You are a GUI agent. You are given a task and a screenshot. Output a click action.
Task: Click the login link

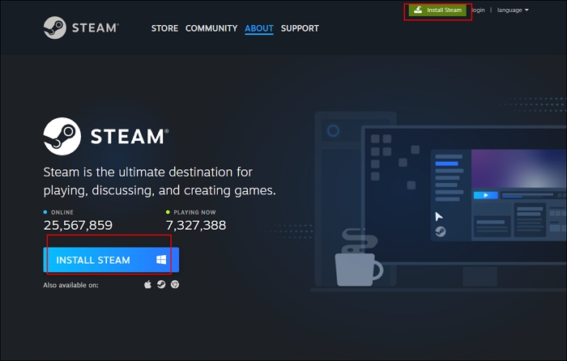coord(478,11)
